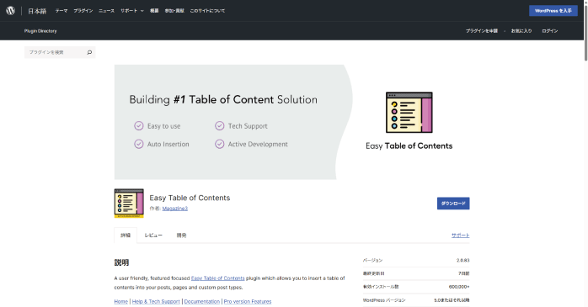Open the このサイトについて menu item
The width and height of the screenshot is (588, 307).
tap(207, 11)
